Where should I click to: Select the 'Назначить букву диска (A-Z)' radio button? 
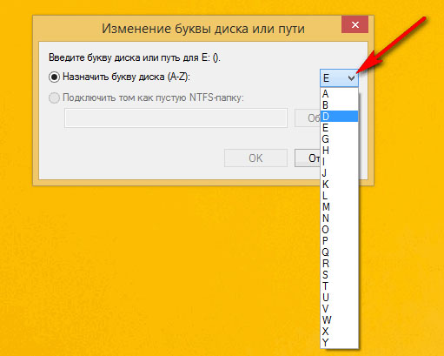coord(54,77)
